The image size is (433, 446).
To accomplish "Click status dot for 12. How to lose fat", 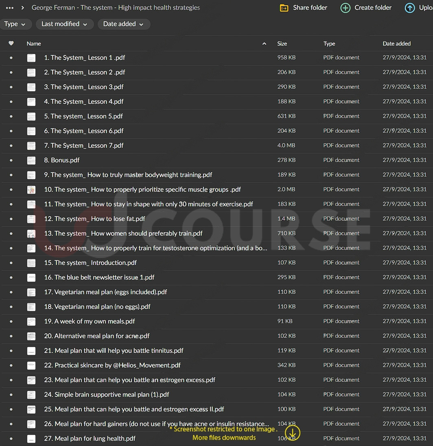I will (11, 219).
